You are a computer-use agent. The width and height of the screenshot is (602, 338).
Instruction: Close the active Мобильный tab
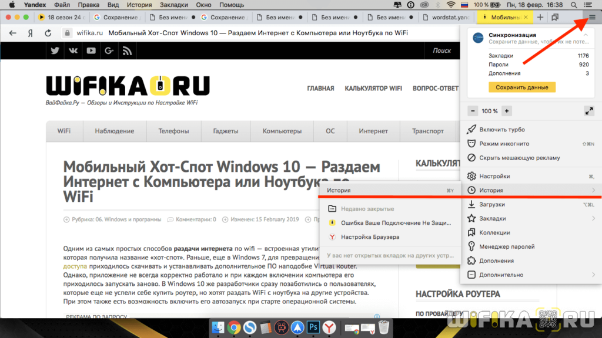(x=526, y=17)
